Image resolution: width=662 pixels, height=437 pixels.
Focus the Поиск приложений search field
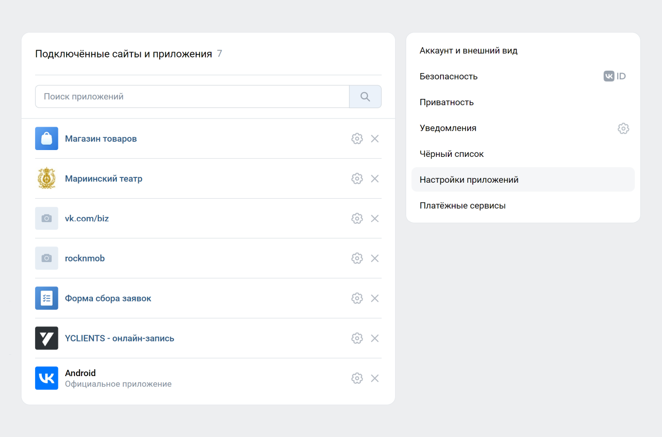click(x=192, y=96)
